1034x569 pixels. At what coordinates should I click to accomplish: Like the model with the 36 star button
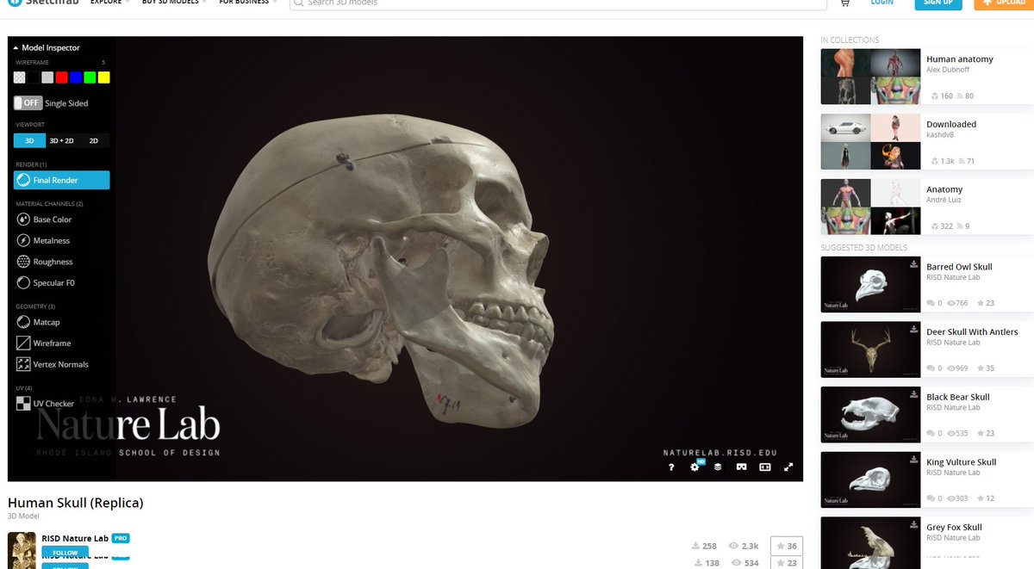pyautogui.click(x=786, y=547)
